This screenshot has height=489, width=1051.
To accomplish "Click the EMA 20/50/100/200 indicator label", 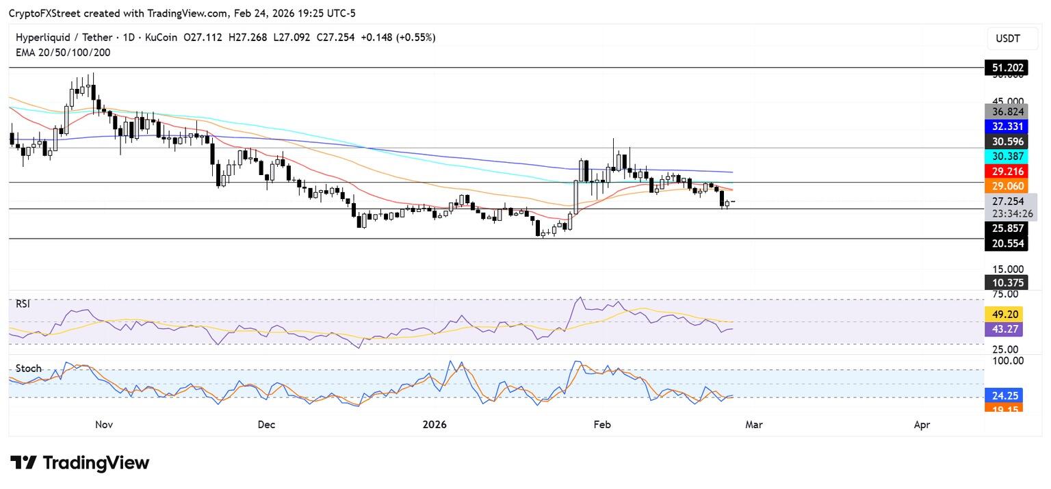I will coord(63,53).
